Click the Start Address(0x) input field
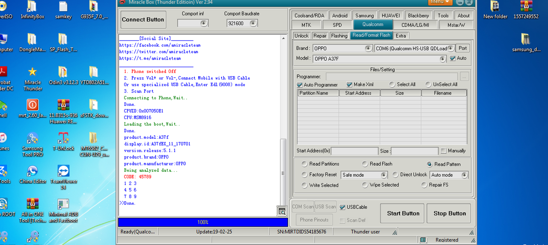The height and width of the screenshot is (245, 548). pyautogui.click(x=354, y=151)
